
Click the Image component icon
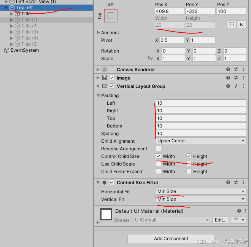pos(105,78)
